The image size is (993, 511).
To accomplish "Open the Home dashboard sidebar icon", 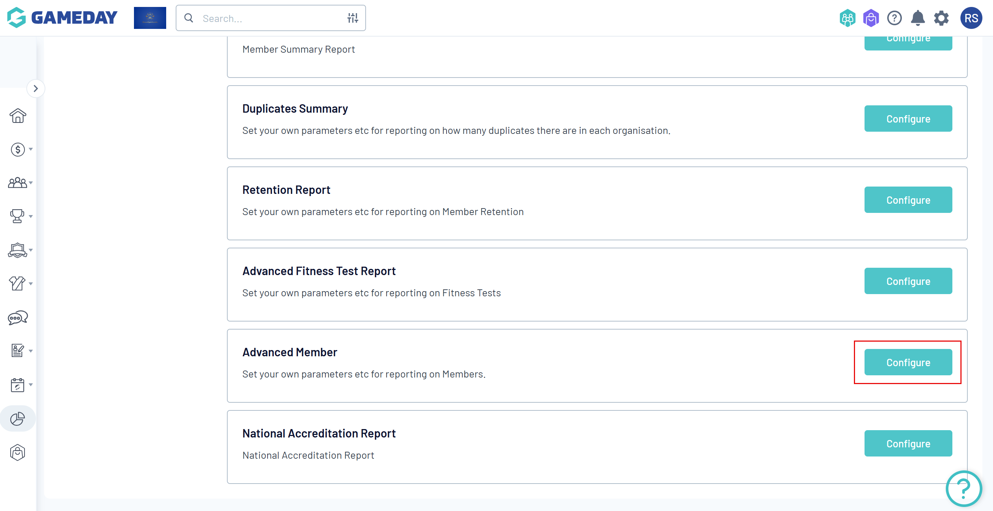I will (18, 116).
